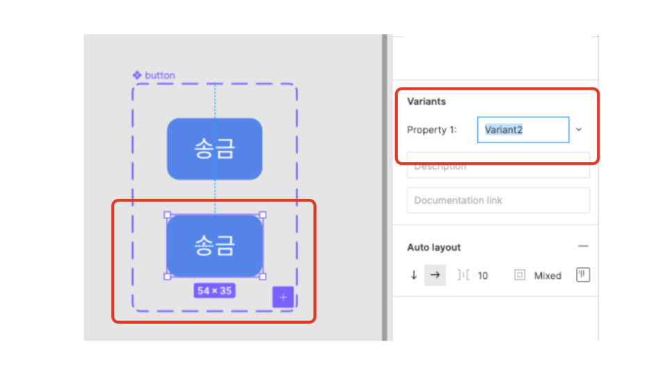The width and height of the screenshot is (672, 383).
Task: Click the Variant2 property value field
Action: coord(523,129)
